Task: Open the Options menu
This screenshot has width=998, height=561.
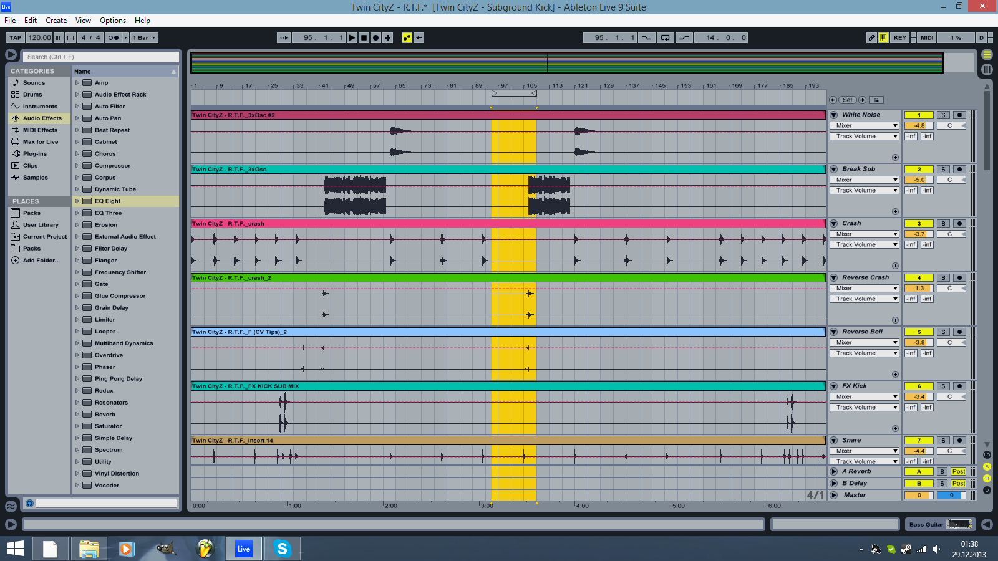Action: (113, 21)
